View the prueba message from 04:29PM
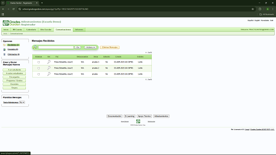Screen dimensions: 276x155 pyautogui.click(x=49, y=74)
